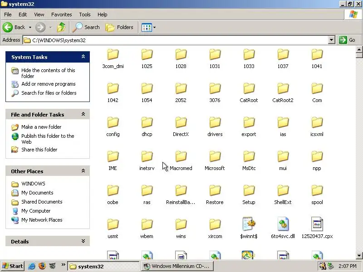Click into the address field showing C:\WINDOWS\system32
The image size is (363, 272).
tap(176, 40)
